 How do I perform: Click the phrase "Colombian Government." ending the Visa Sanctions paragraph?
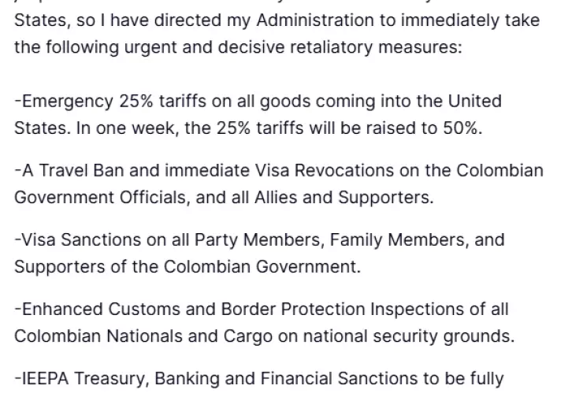point(262,266)
